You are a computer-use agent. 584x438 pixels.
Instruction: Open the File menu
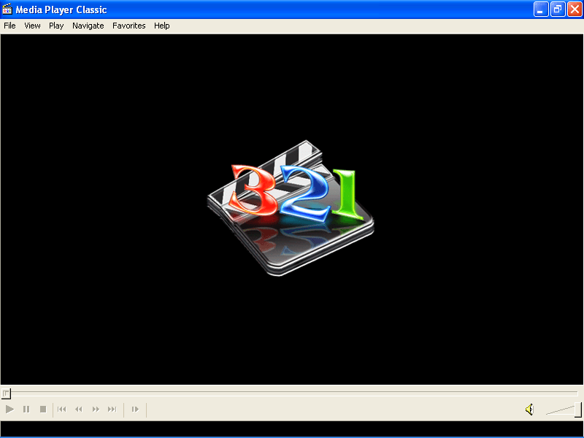click(9, 26)
